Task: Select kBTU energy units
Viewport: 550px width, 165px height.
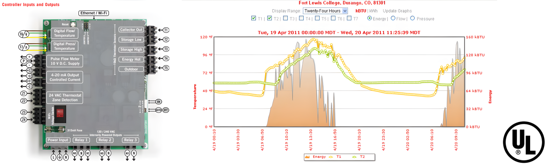Action: [x=361, y=11]
